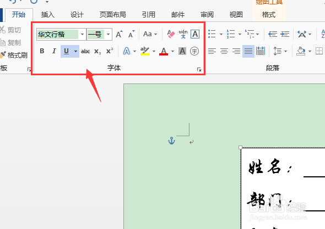Viewport: 325px width, 229px height.
Task: Open the Aa change case menu
Action: point(150,34)
